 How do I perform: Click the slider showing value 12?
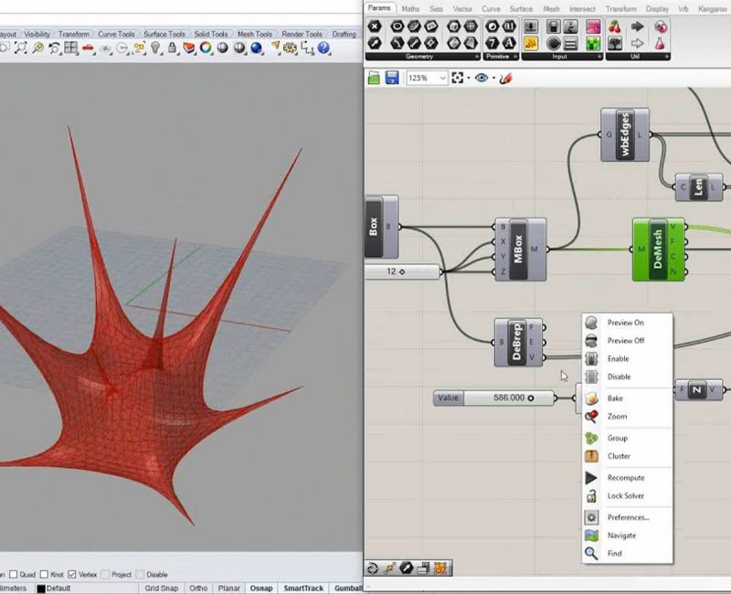click(x=402, y=271)
